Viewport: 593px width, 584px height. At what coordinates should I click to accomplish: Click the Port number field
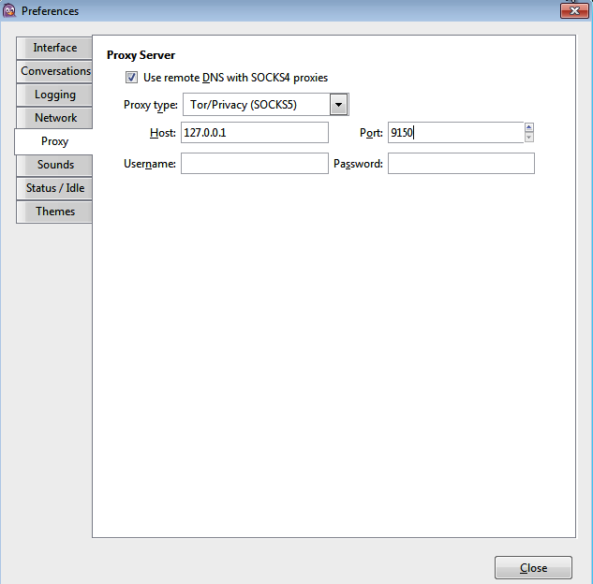pyautogui.click(x=454, y=133)
